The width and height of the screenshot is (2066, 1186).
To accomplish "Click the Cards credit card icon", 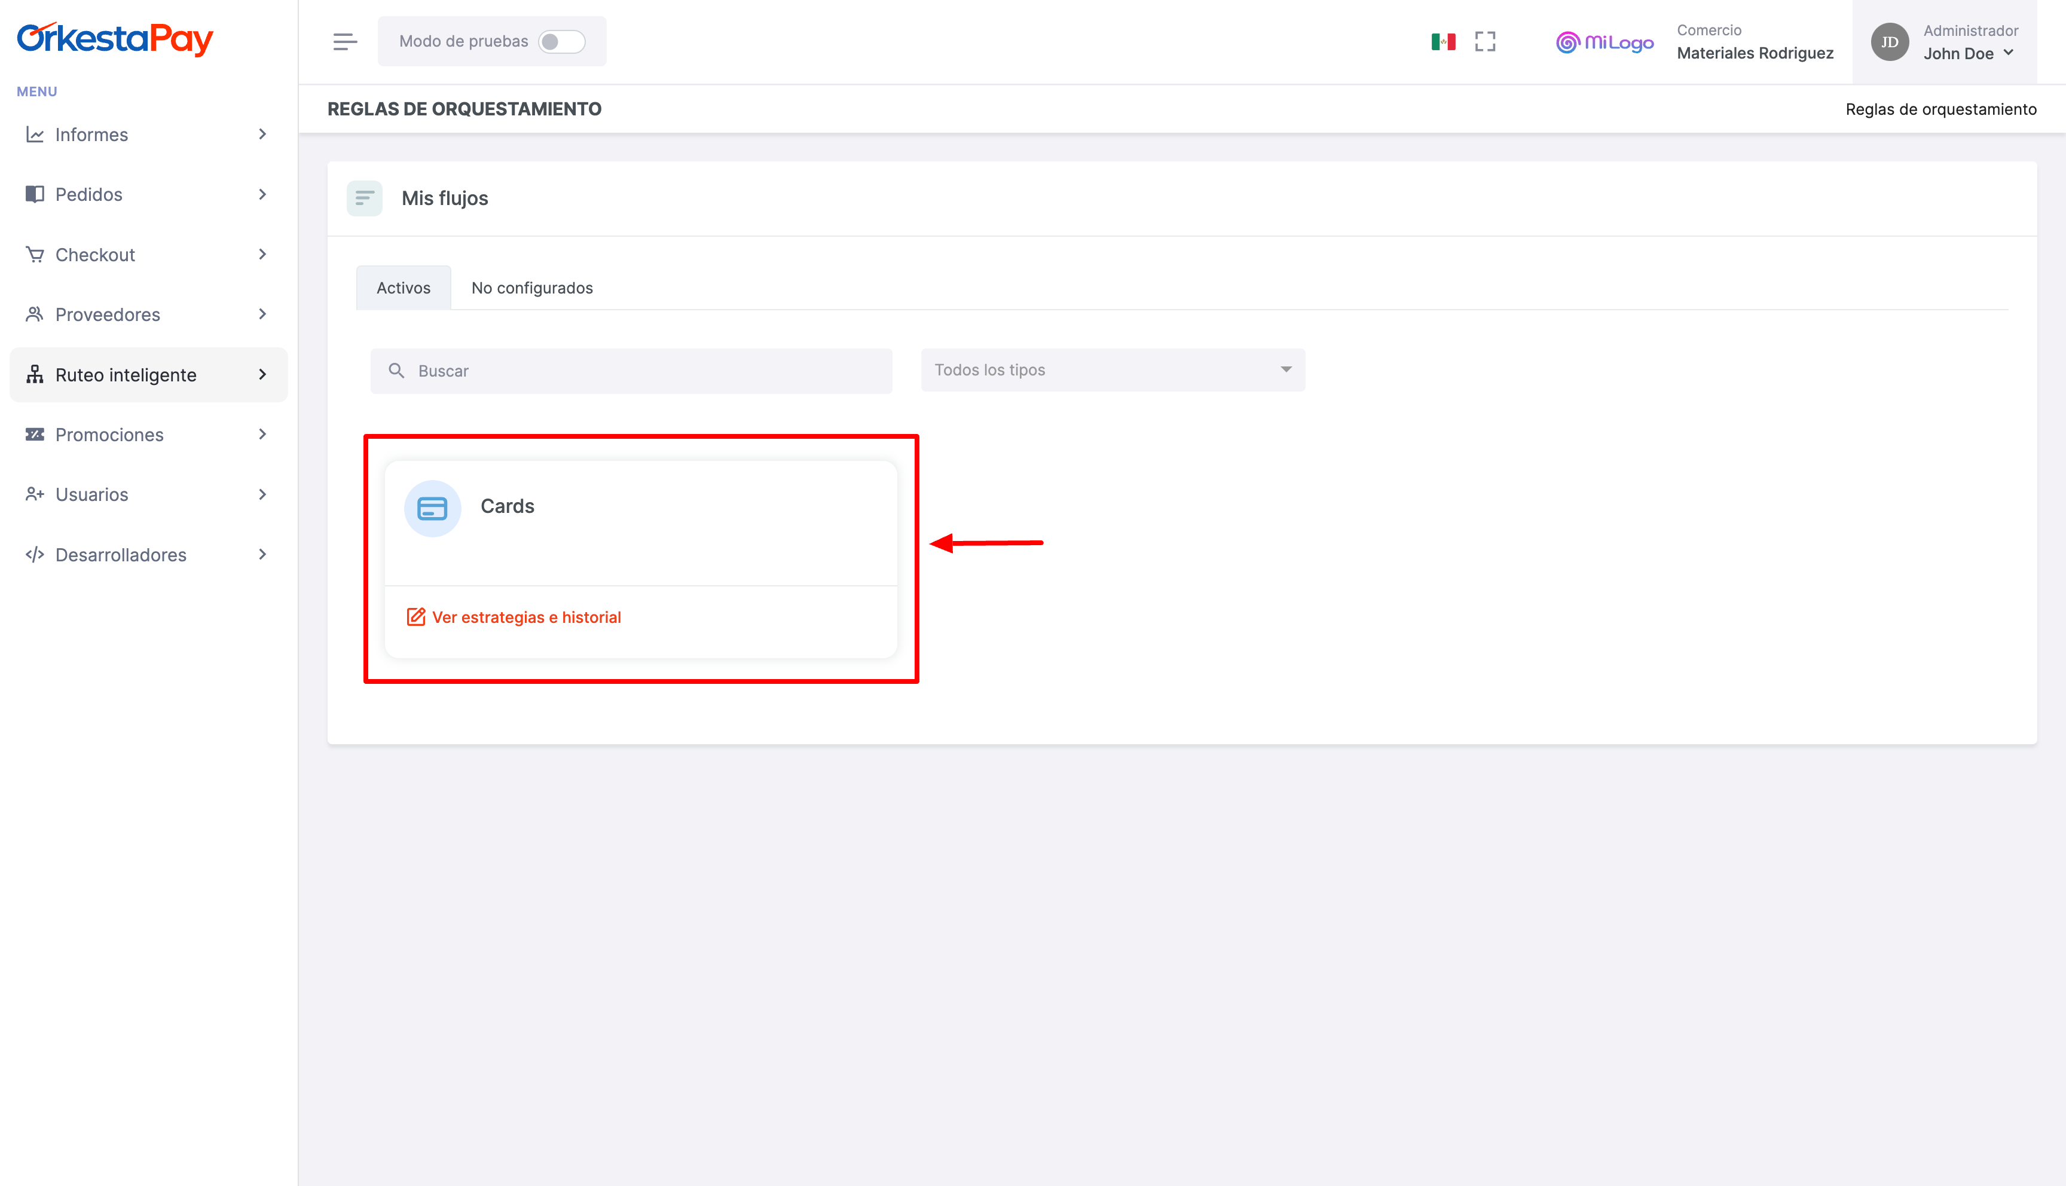I will click(432, 508).
